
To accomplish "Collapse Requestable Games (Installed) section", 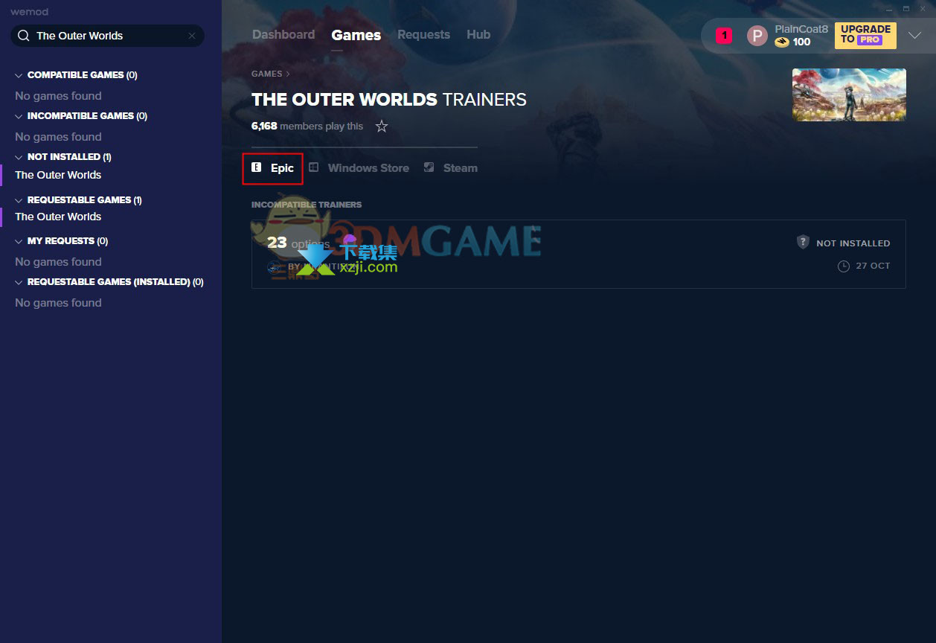I will (19, 282).
